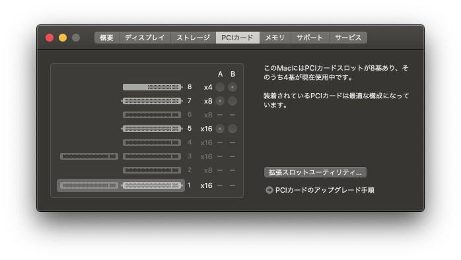Click the x16 label for slot 1
Image resolution: width=461 pixels, height=260 pixels.
pos(206,185)
